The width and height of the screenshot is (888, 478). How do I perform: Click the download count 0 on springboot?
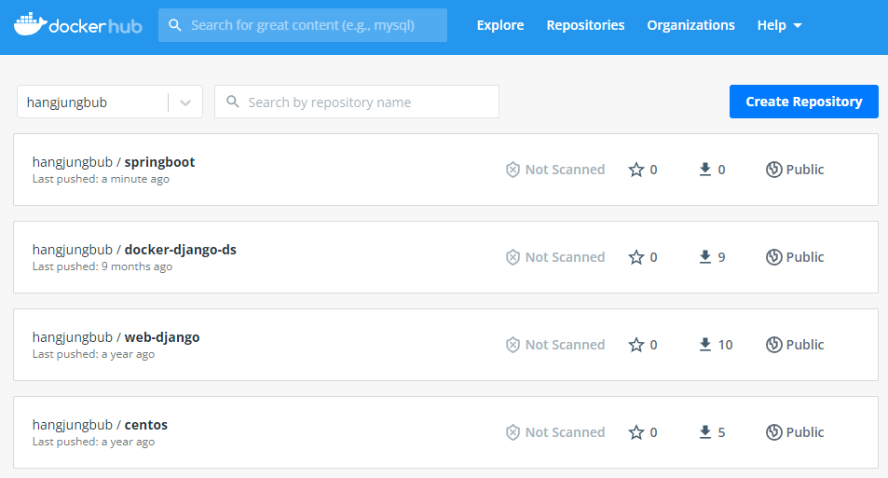[x=721, y=170]
